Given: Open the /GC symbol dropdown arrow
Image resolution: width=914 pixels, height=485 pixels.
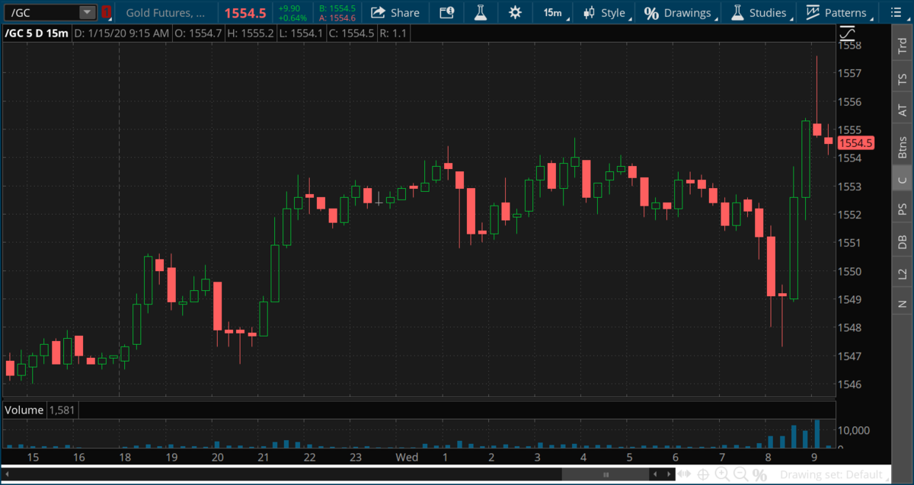Looking at the screenshot, I should [x=88, y=12].
